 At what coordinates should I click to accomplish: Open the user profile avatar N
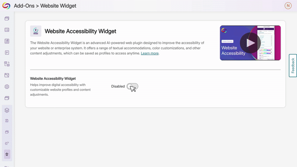pyautogui.click(x=288, y=6)
